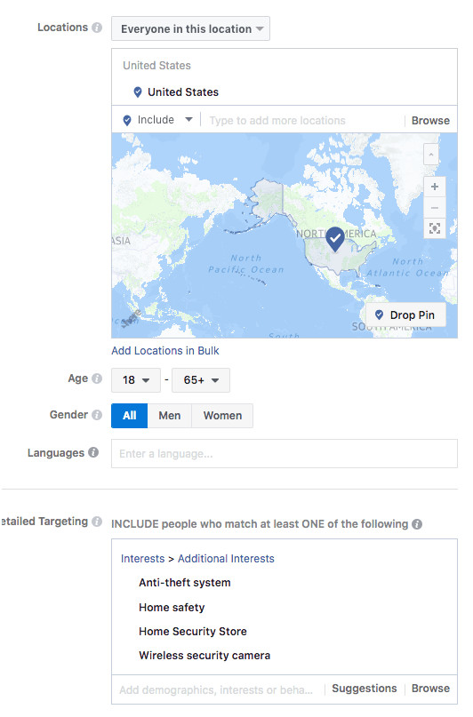The image size is (473, 717).
Task: Click the Age info icon
Action: [97, 378]
